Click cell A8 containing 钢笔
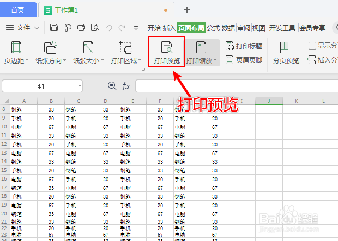This screenshot has height=241, width=338. (x=23, y=109)
